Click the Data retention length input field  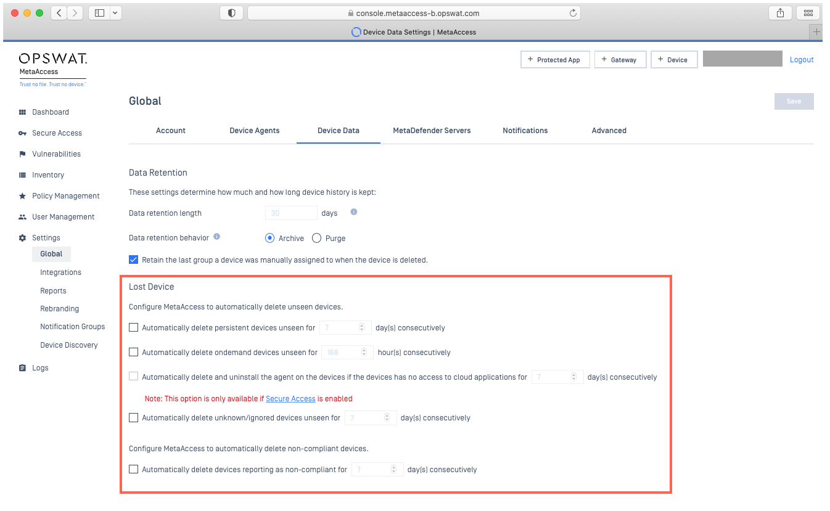point(291,213)
